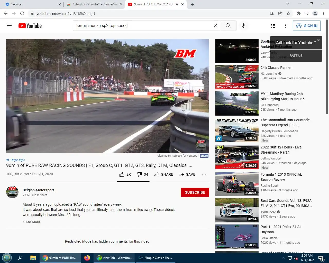Subscribe to Belgian-Motorsport channel
The width and height of the screenshot is (329, 263).
[195, 192]
